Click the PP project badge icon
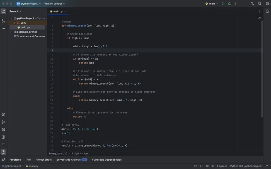This screenshot has width=271, height=169. click(x=18, y=4)
